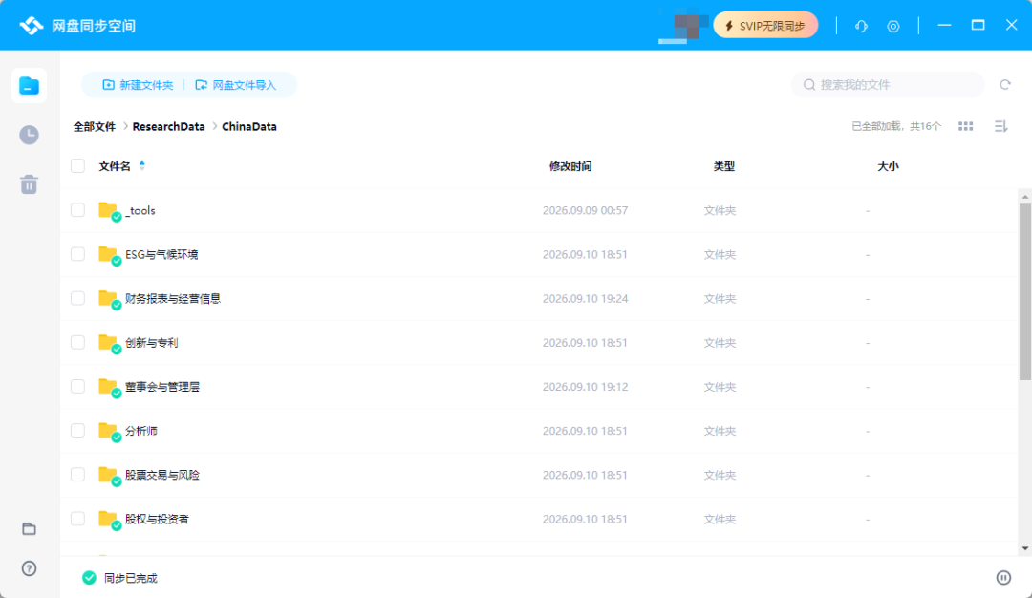Click the 新建文件夹 button
1032x598 pixels.
click(x=139, y=85)
